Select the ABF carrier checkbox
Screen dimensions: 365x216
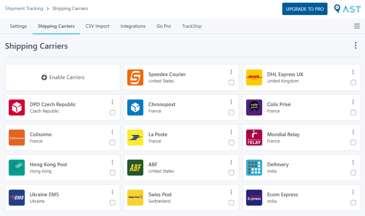[231, 173]
